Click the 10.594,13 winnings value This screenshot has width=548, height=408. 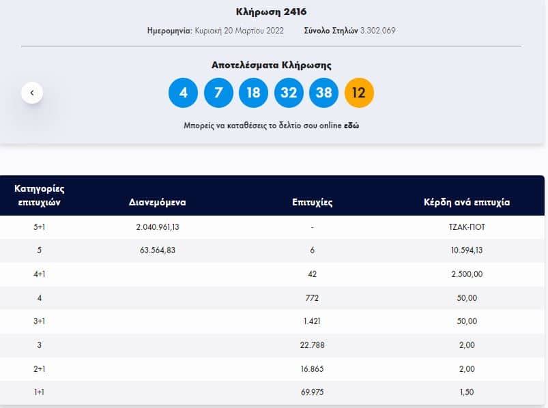pos(467,250)
